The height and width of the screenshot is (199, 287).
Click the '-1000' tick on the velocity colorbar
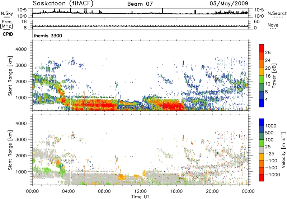(x=272, y=175)
